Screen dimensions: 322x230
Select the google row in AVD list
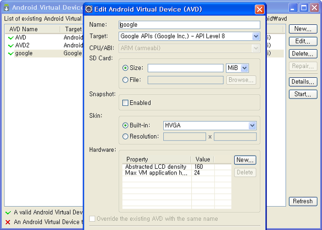44,53
